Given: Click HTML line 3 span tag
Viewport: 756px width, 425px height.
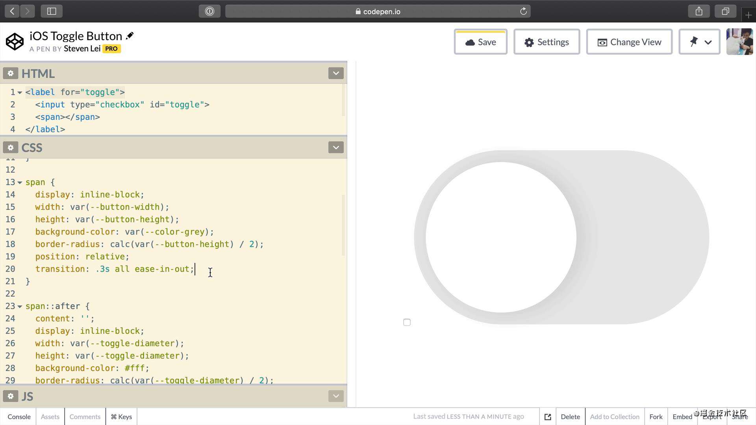Looking at the screenshot, I should click(x=67, y=117).
